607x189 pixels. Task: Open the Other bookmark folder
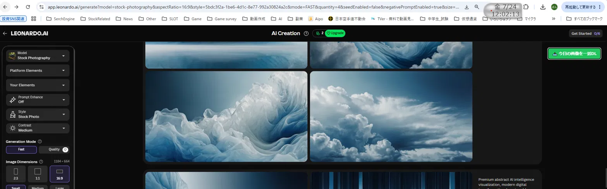(x=147, y=19)
